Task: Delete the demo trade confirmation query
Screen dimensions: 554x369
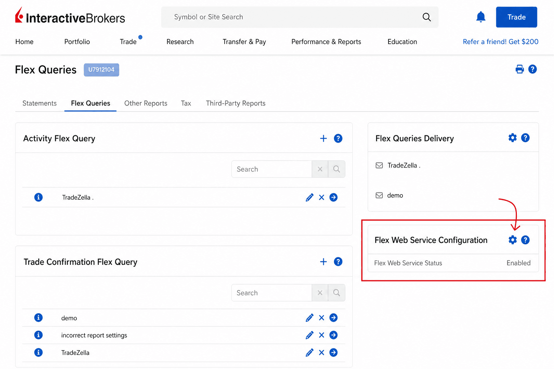Action: 322,318
